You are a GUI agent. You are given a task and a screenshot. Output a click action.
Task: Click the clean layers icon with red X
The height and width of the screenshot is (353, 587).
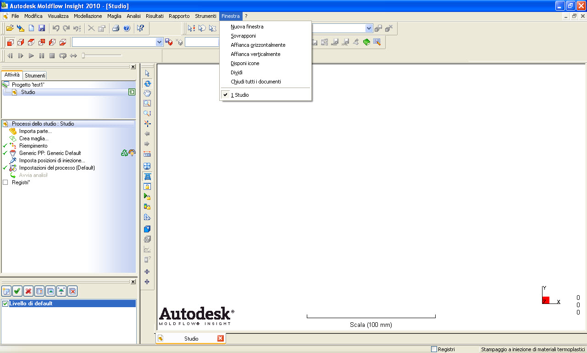click(x=72, y=291)
